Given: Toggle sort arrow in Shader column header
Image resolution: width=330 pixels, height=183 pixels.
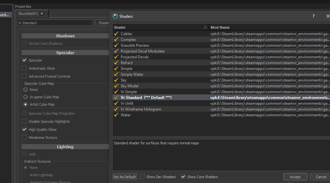Looking at the screenshot, I should (x=205, y=27).
